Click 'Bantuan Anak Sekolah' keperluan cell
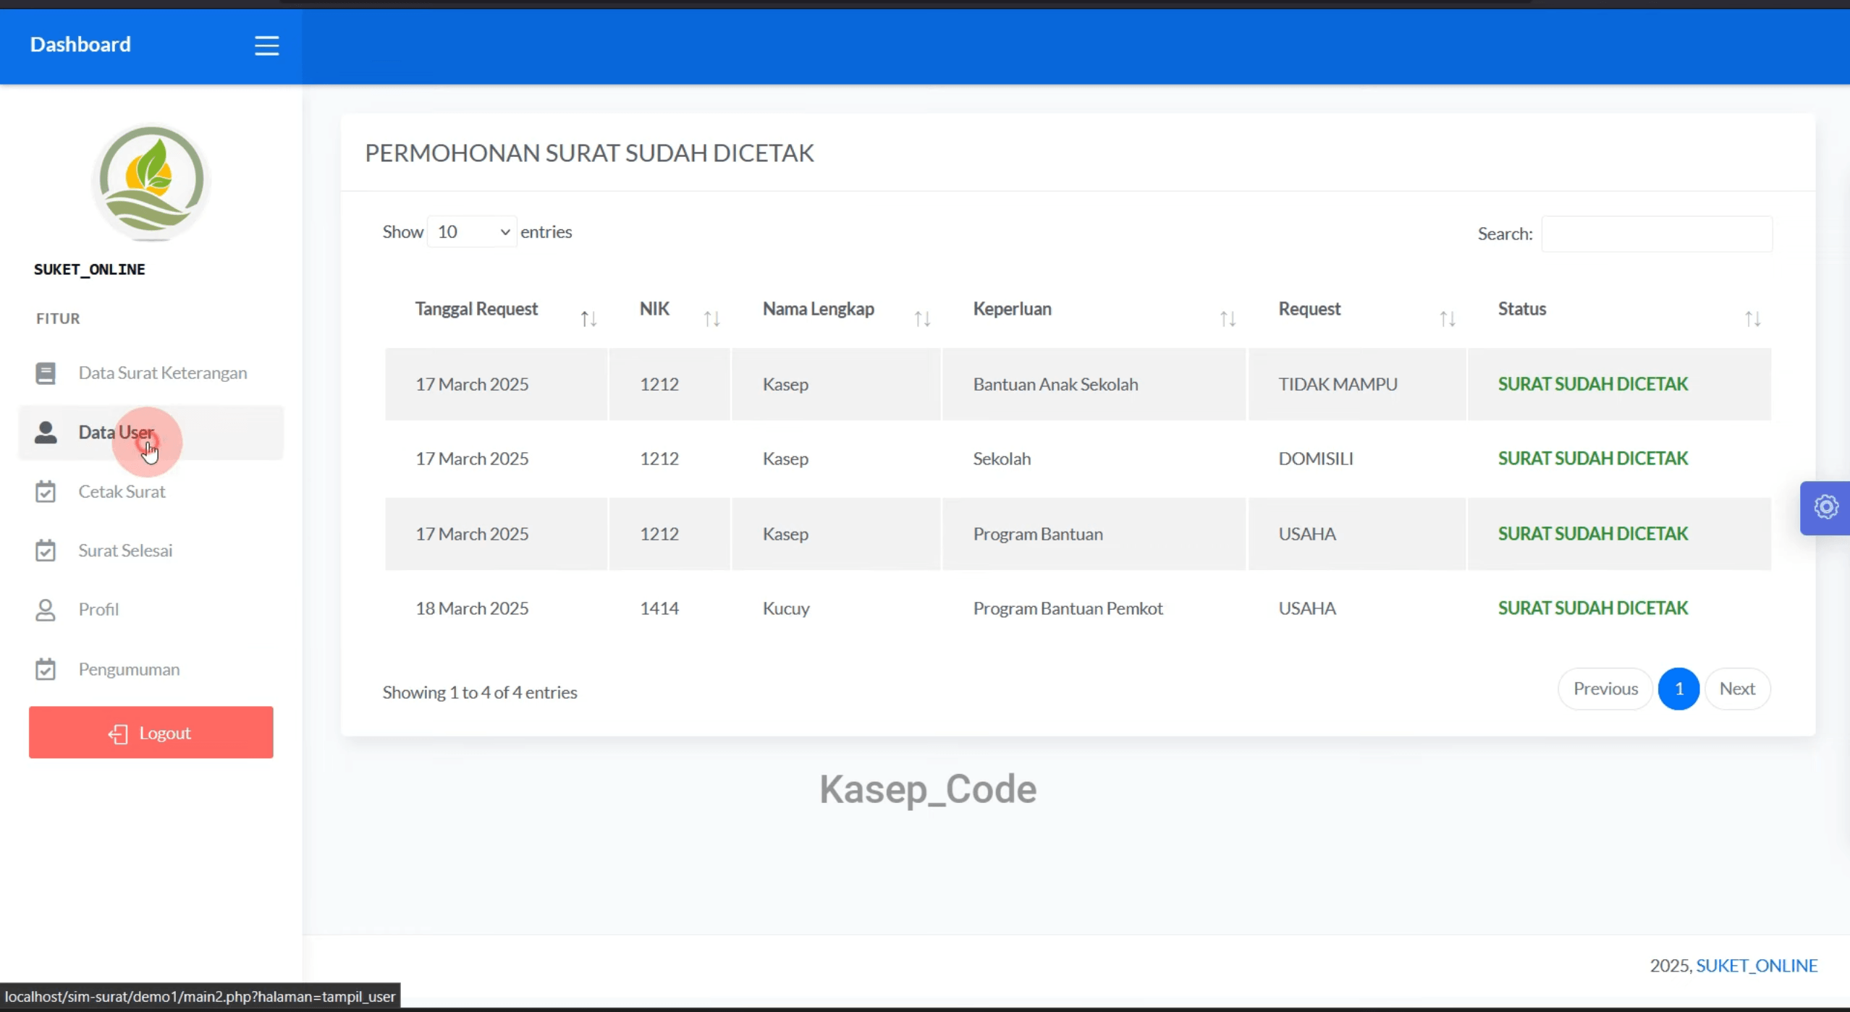 point(1094,385)
